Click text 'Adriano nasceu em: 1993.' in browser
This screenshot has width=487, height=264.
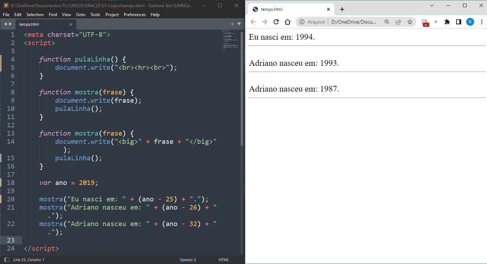[294, 63]
